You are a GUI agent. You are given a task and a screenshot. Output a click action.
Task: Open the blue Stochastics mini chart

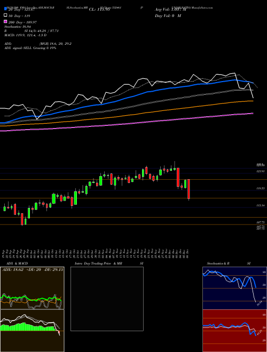tap(234, 288)
